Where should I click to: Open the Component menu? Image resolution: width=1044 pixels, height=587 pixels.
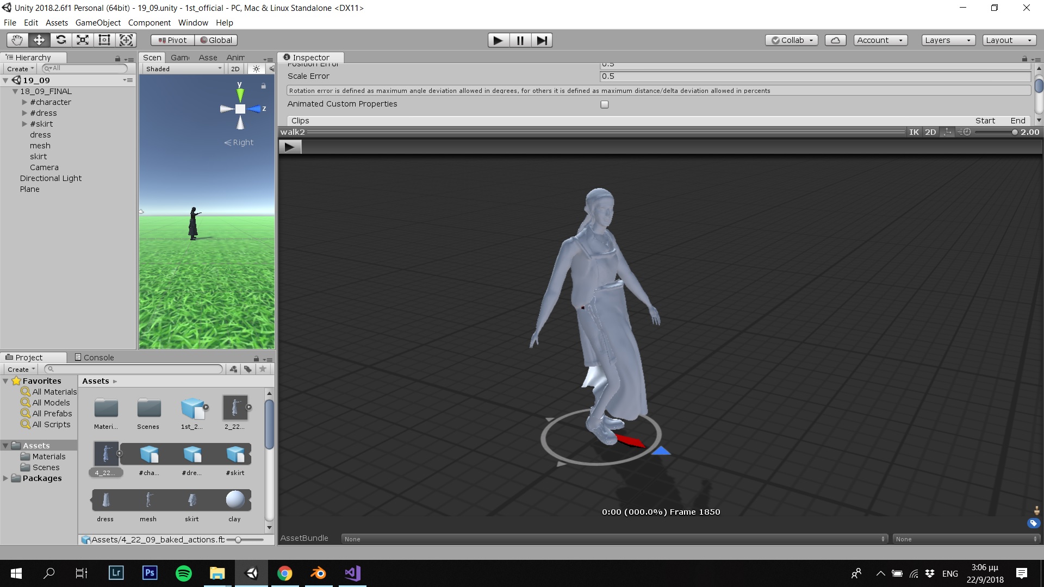(149, 23)
